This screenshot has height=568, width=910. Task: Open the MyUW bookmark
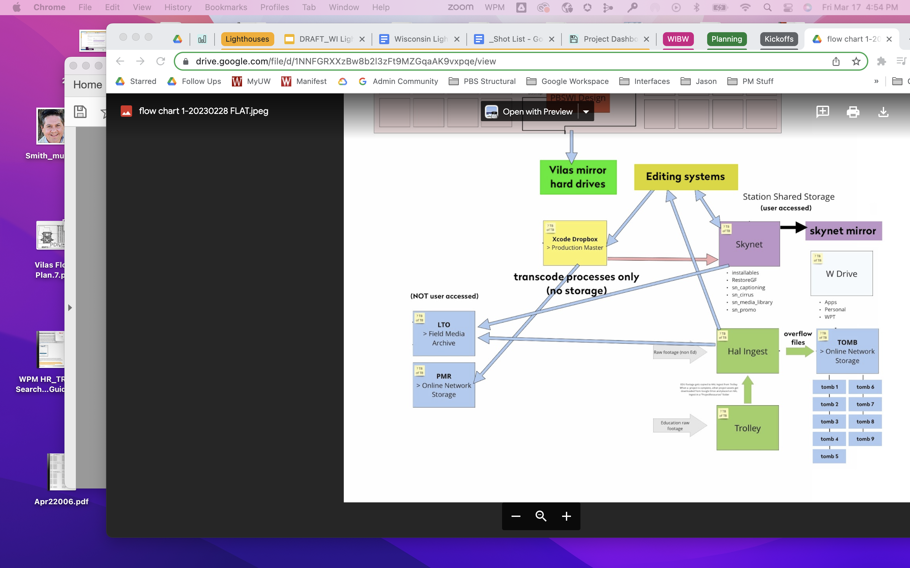pyautogui.click(x=251, y=81)
